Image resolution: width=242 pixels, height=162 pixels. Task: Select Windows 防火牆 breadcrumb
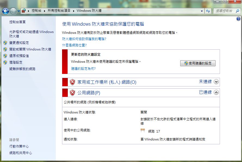point(89,11)
